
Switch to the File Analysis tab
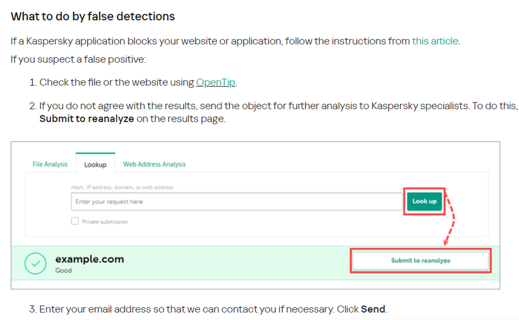pyautogui.click(x=50, y=165)
